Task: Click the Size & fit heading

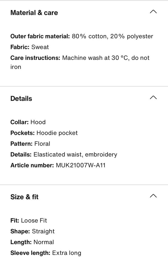Action: pos(25,197)
